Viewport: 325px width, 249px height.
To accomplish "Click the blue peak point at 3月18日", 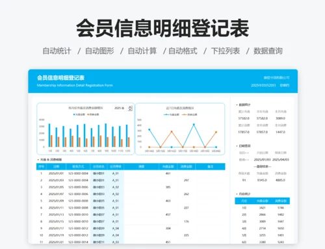I will point(194,124).
